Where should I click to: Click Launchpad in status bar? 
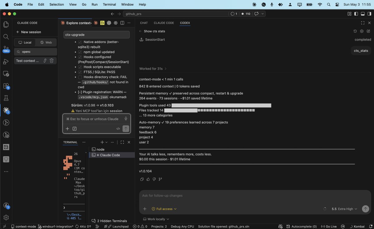pyautogui.click(x=116, y=227)
